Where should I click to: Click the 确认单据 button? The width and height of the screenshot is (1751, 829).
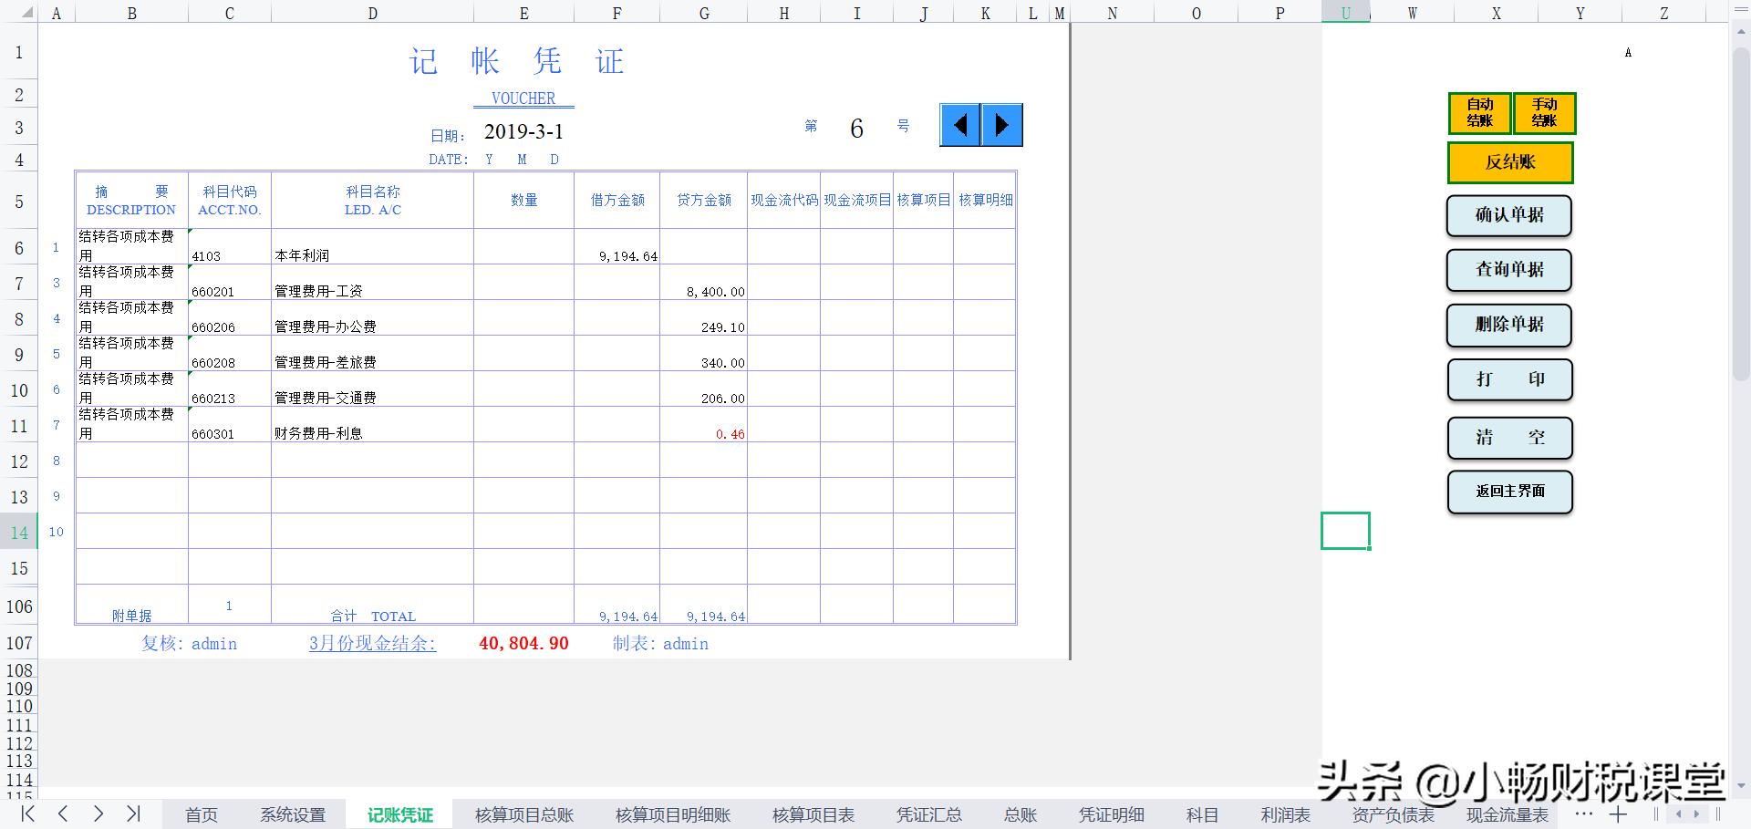point(1508,217)
